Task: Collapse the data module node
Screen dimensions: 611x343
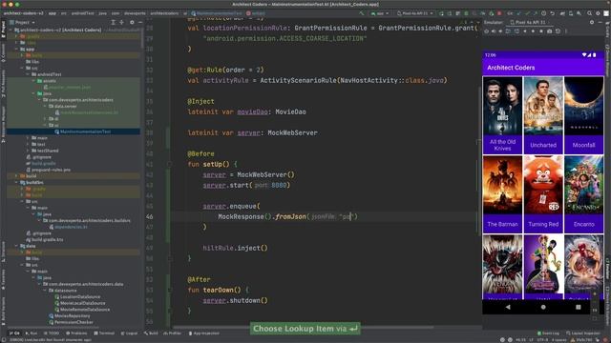Action: pyautogui.click(x=16, y=246)
